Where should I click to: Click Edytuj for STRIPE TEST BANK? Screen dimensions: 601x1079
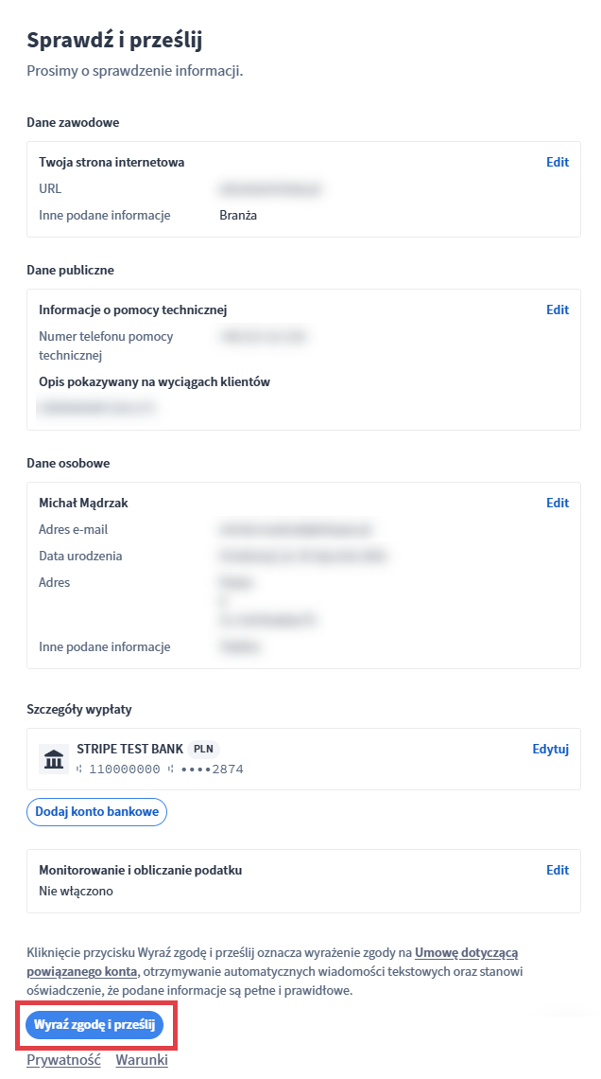click(x=551, y=749)
